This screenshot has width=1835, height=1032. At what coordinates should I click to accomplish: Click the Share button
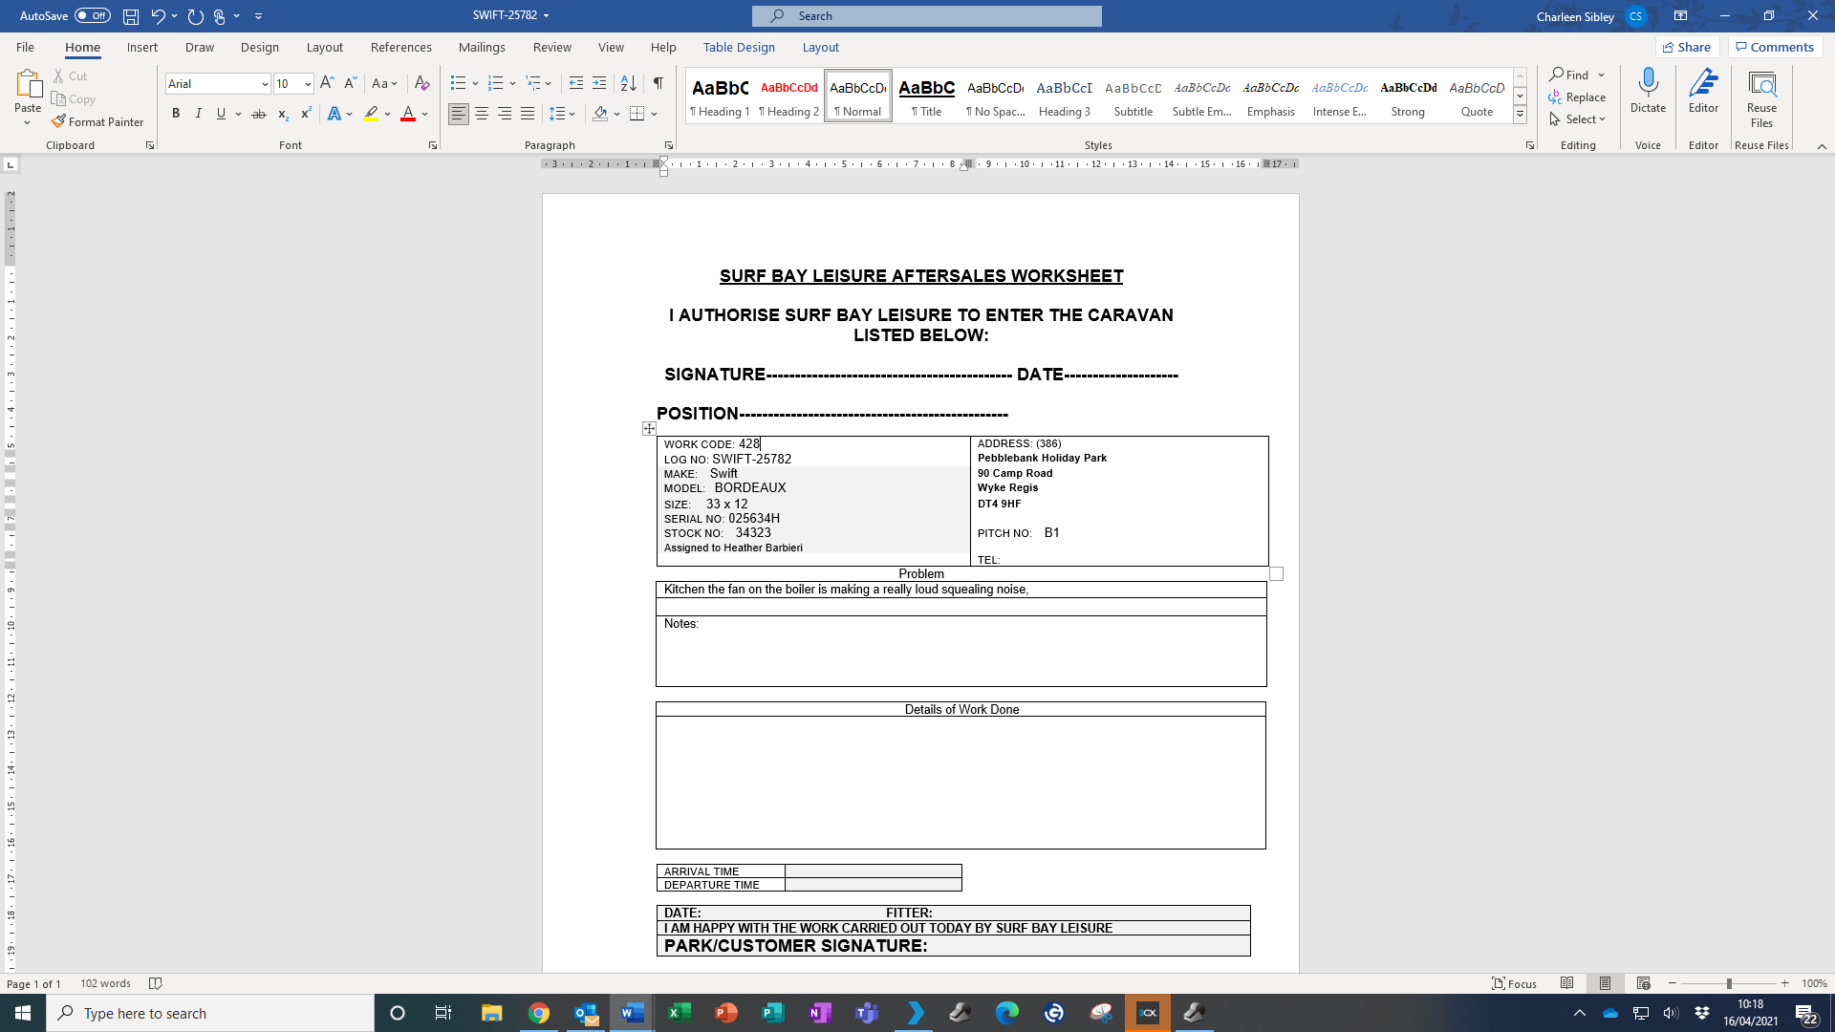coord(1687,48)
